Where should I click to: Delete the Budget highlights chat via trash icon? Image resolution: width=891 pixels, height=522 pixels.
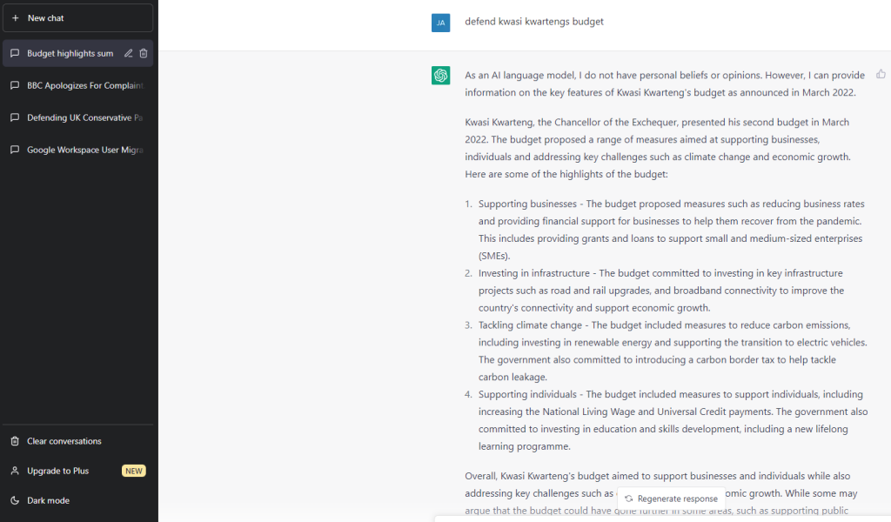point(144,53)
